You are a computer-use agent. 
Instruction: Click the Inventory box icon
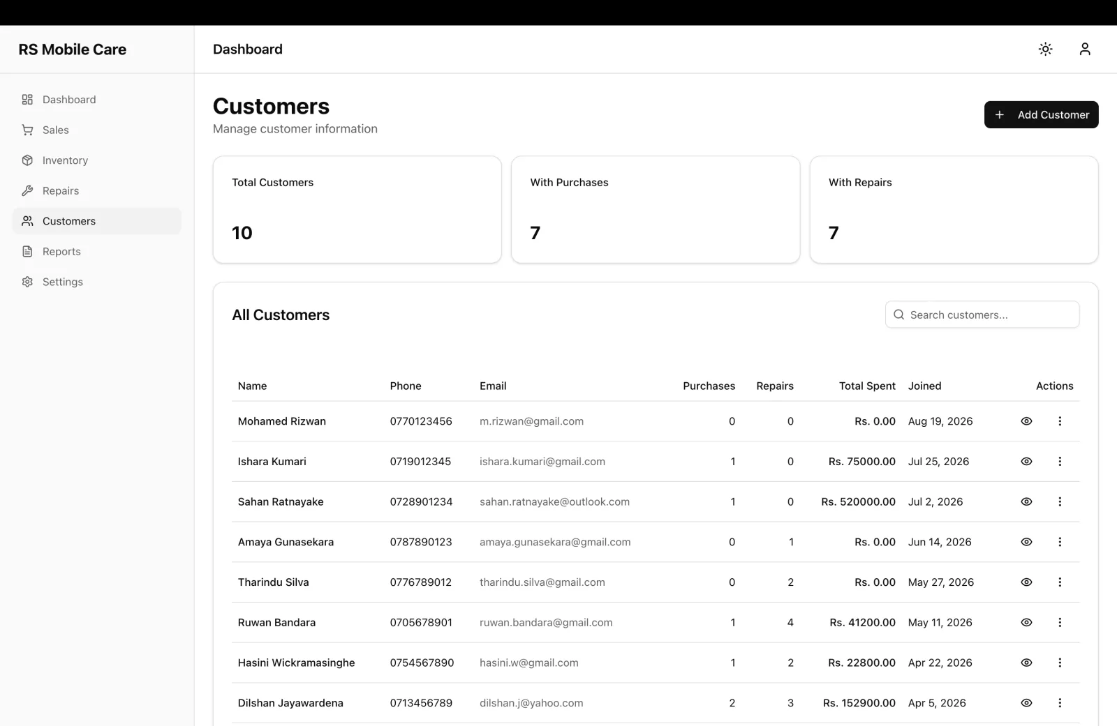click(x=27, y=160)
